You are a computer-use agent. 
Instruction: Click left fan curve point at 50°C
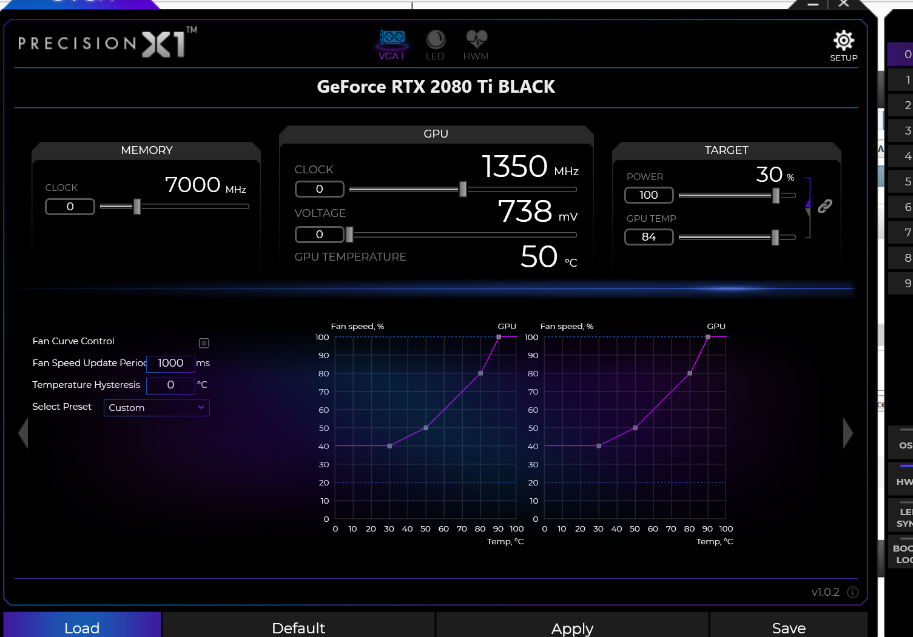[x=426, y=428]
